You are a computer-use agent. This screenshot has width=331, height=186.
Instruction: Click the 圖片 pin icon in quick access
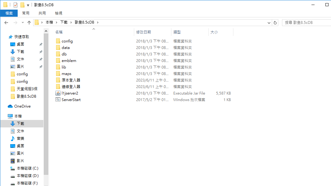[x=41, y=67]
